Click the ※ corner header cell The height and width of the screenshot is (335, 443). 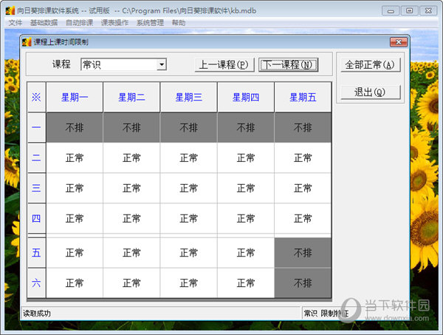[x=36, y=98]
